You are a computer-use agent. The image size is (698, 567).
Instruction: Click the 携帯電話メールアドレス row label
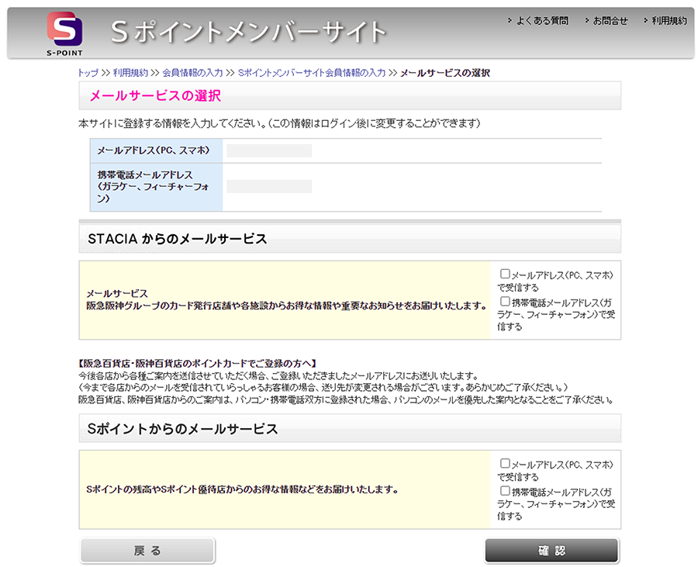click(x=153, y=186)
